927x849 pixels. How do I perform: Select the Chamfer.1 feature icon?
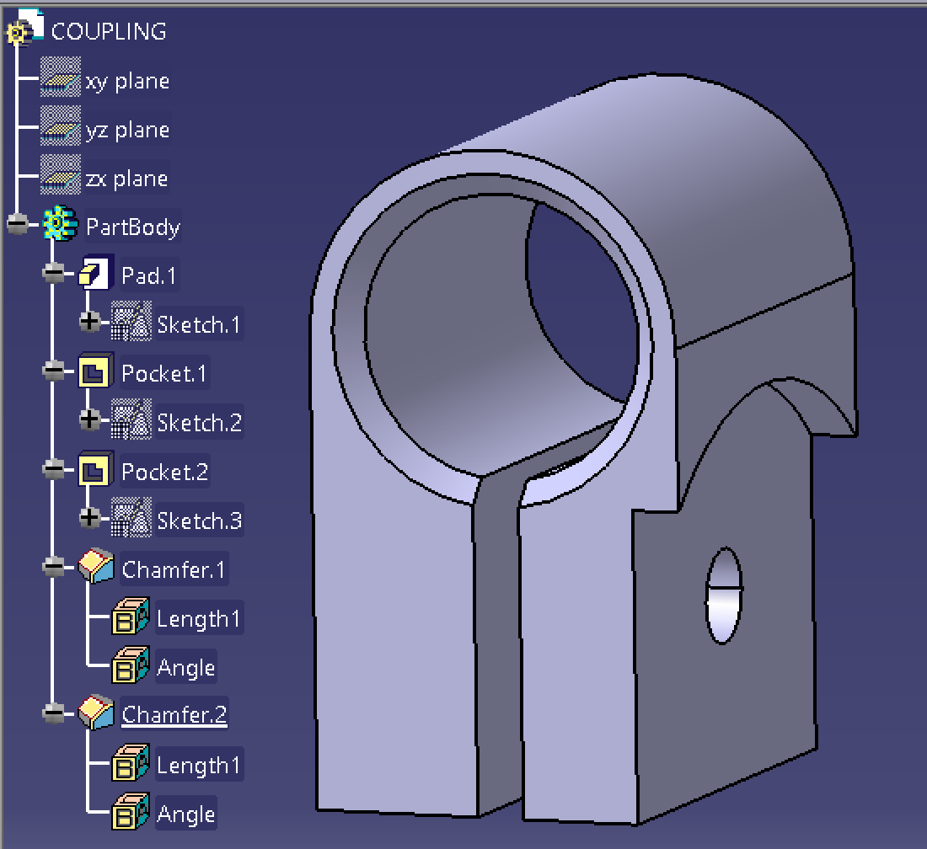click(x=95, y=569)
